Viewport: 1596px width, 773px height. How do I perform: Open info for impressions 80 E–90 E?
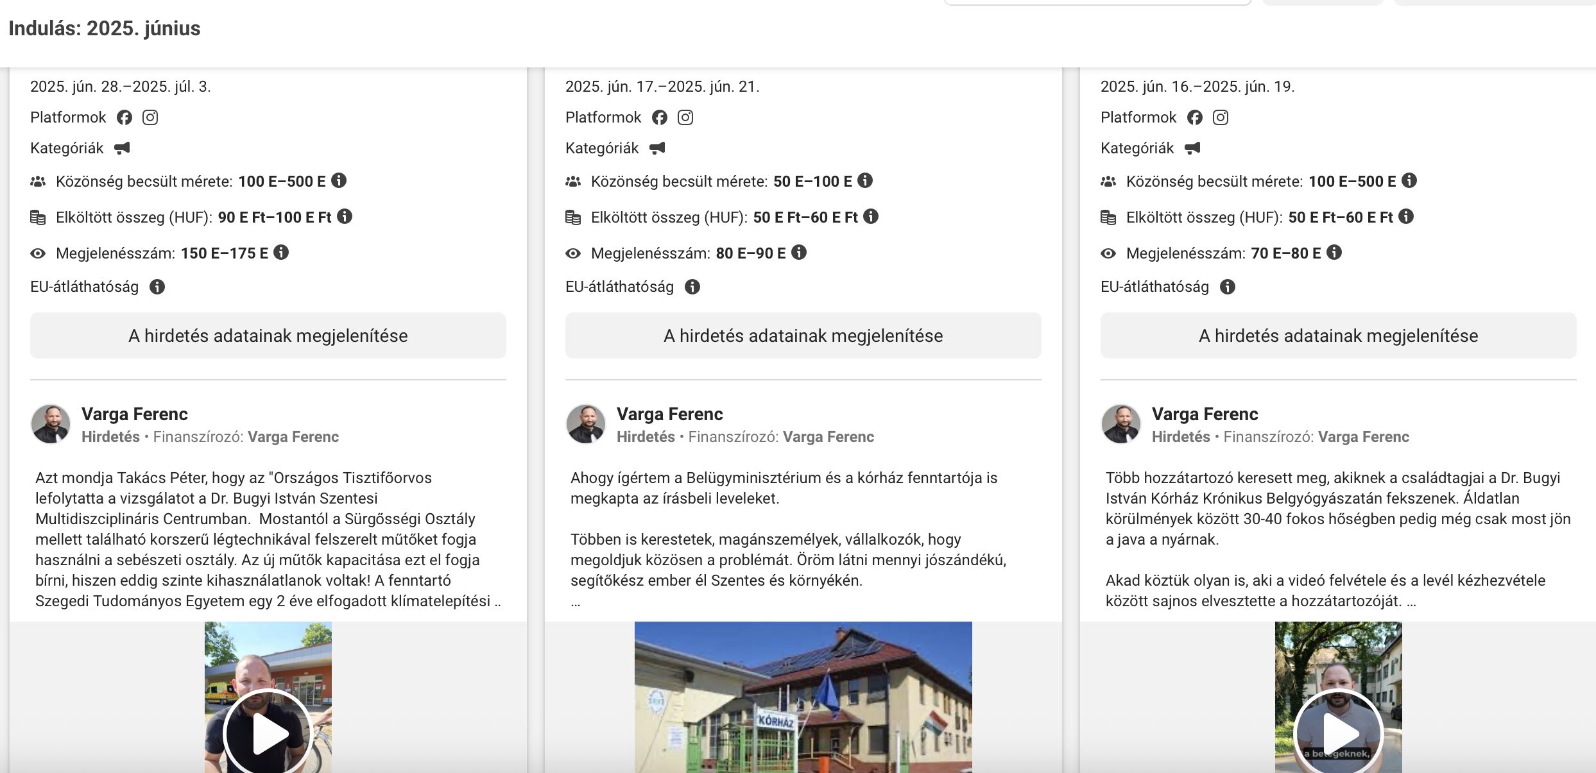(x=799, y=252)
